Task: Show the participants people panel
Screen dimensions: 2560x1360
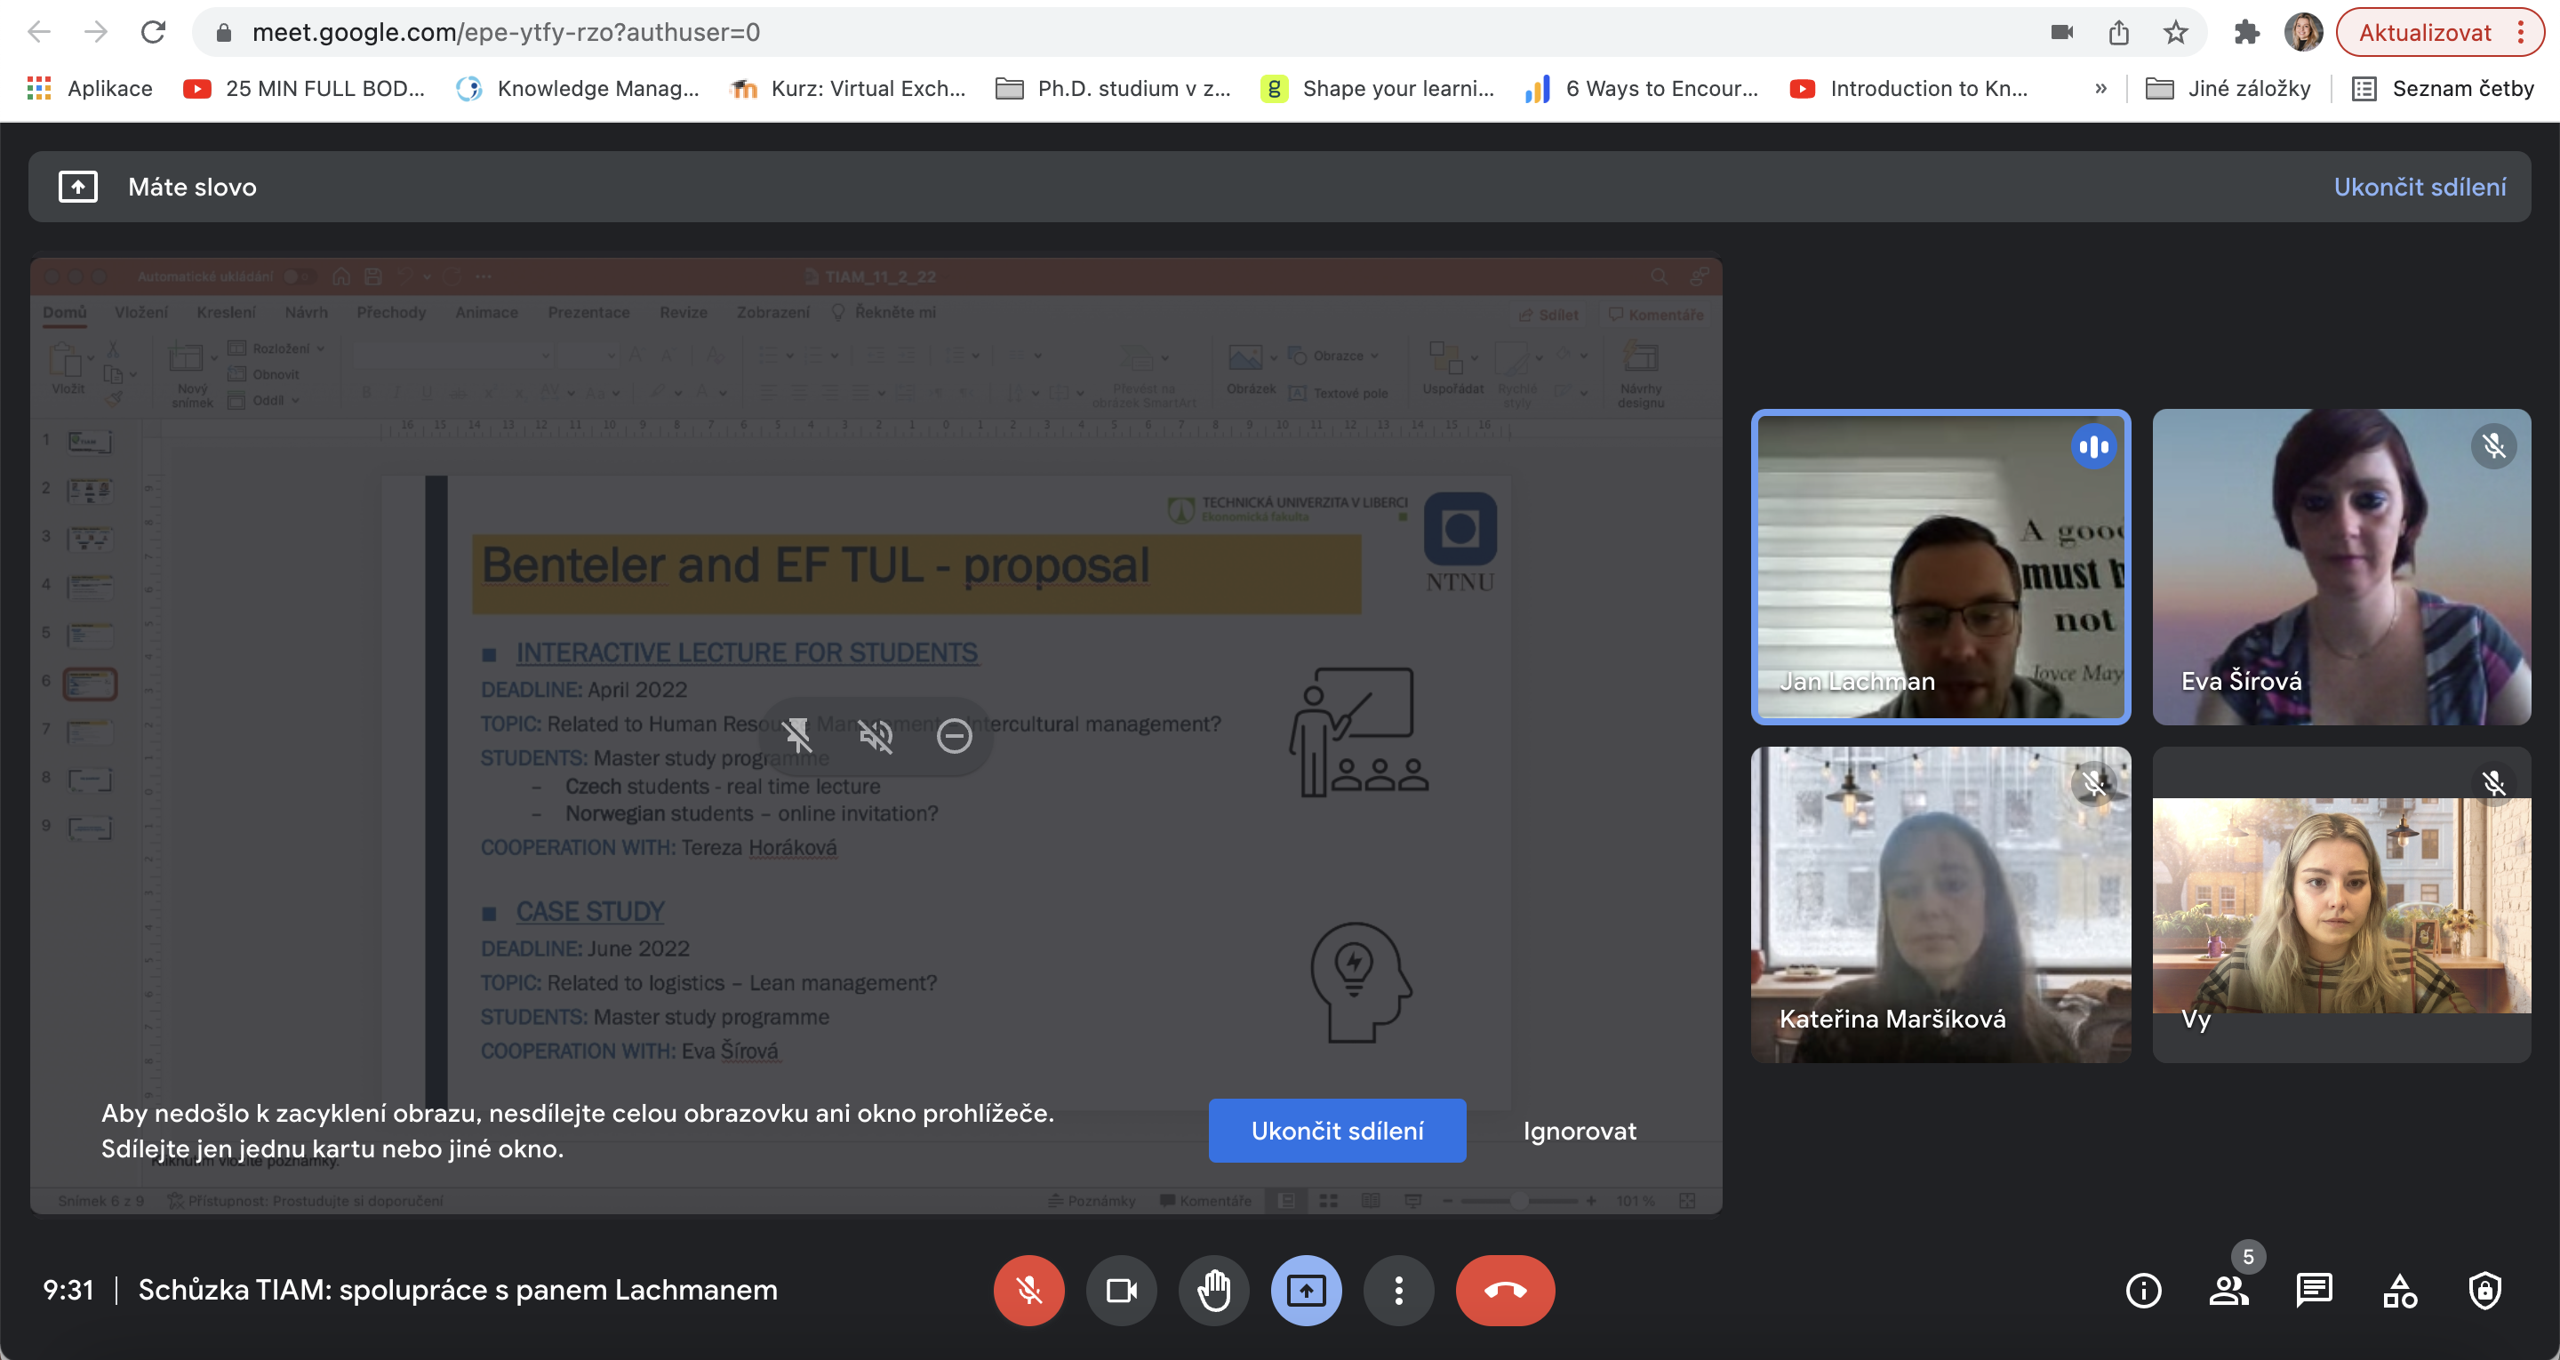Action: 2228,1291
